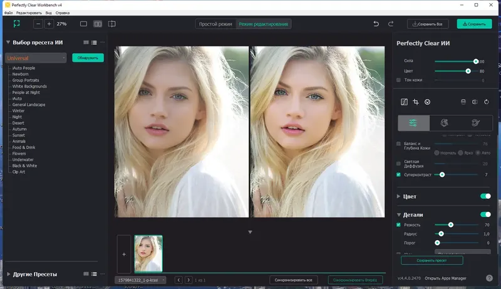Redo the last edit

(390, 24)
